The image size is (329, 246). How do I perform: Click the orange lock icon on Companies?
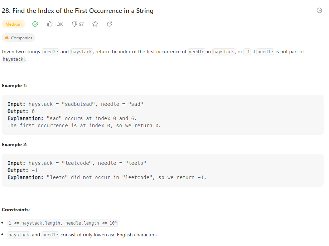pos(7,38)
